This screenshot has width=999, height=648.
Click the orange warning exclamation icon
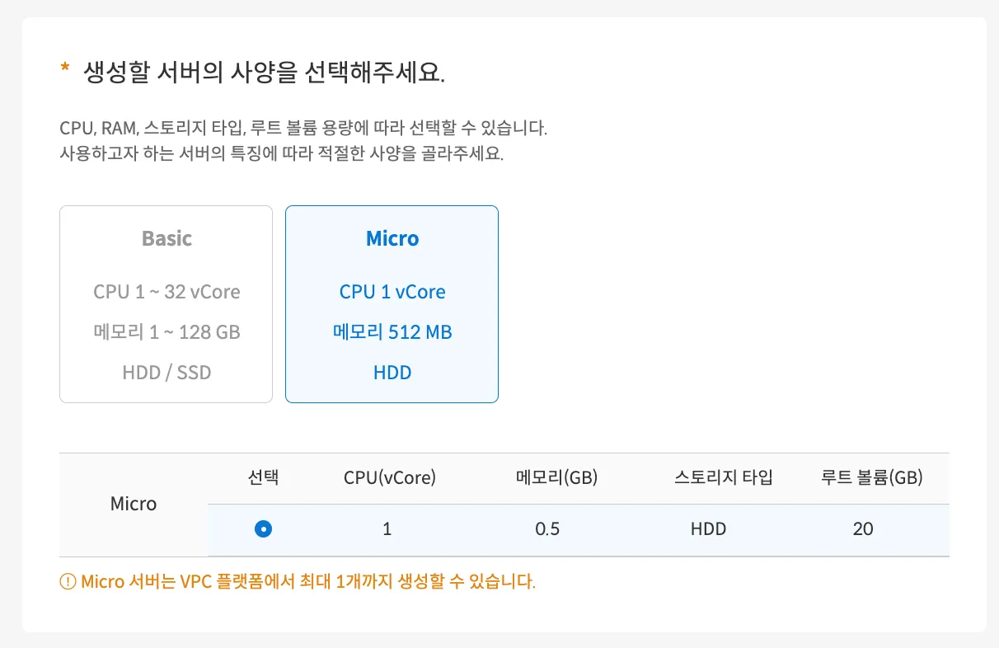pos(68,582)
